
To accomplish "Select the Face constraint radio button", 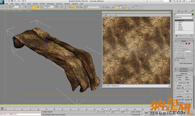I will pyautogui.click(x=177, y=79).
